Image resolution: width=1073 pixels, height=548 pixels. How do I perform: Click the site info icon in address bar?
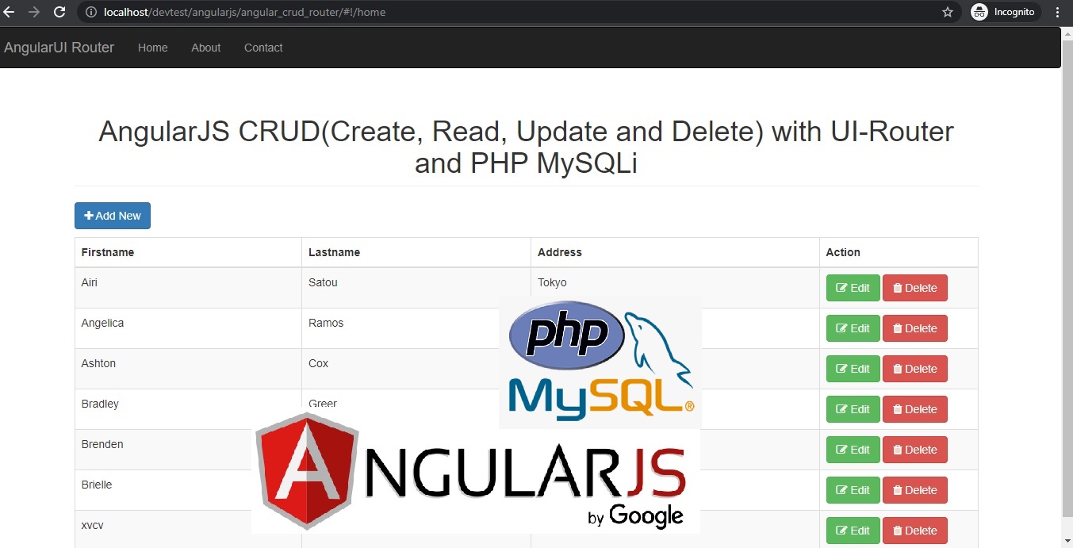(x=90, y=12)
